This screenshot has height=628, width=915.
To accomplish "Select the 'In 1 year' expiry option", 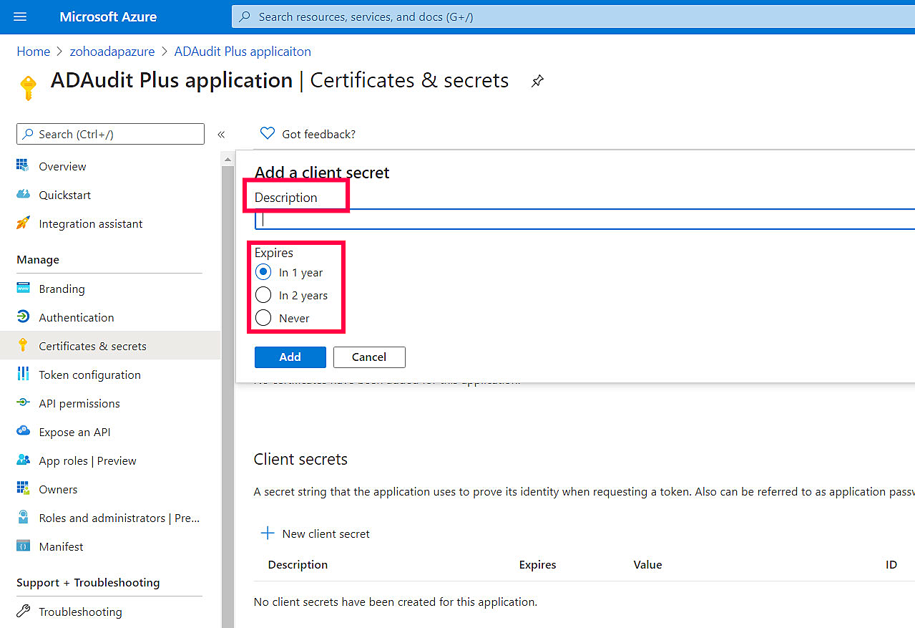I will pyautogui.click(x=263, y=271).
